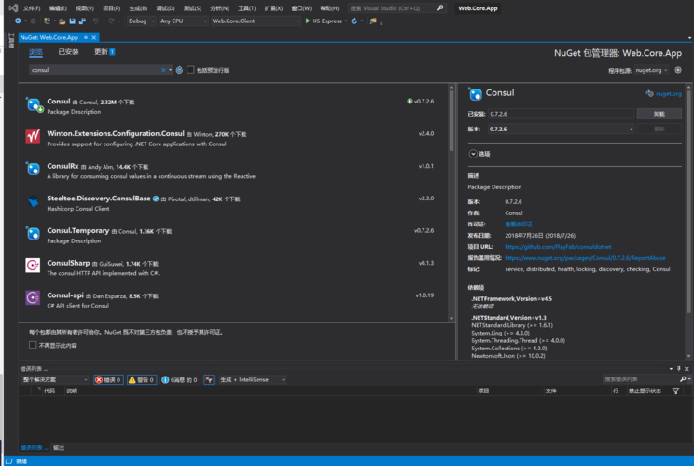Click the find in files toolbar icon
This screenshot has height=466, width=694.
tap(373, 21)
